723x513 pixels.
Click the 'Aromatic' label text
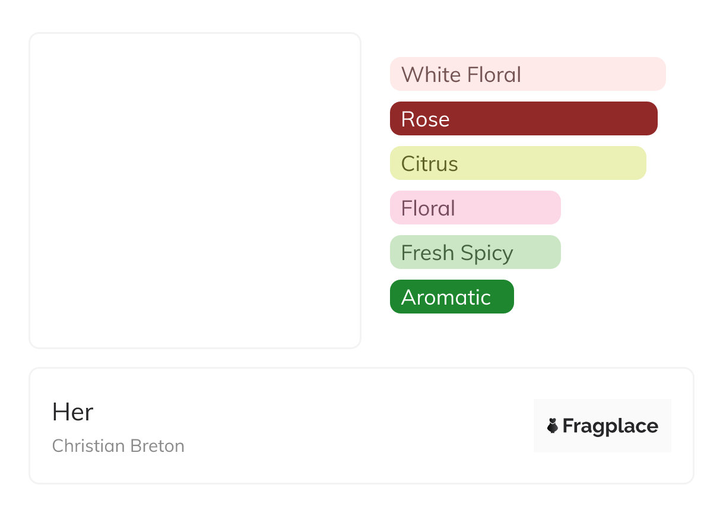tap(446, 297)
